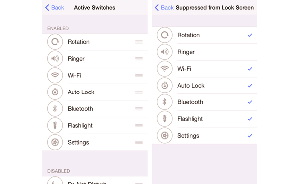Toggle Settings checkmark in Suppressed list
298x184 pixels.
tap(250, 136)
